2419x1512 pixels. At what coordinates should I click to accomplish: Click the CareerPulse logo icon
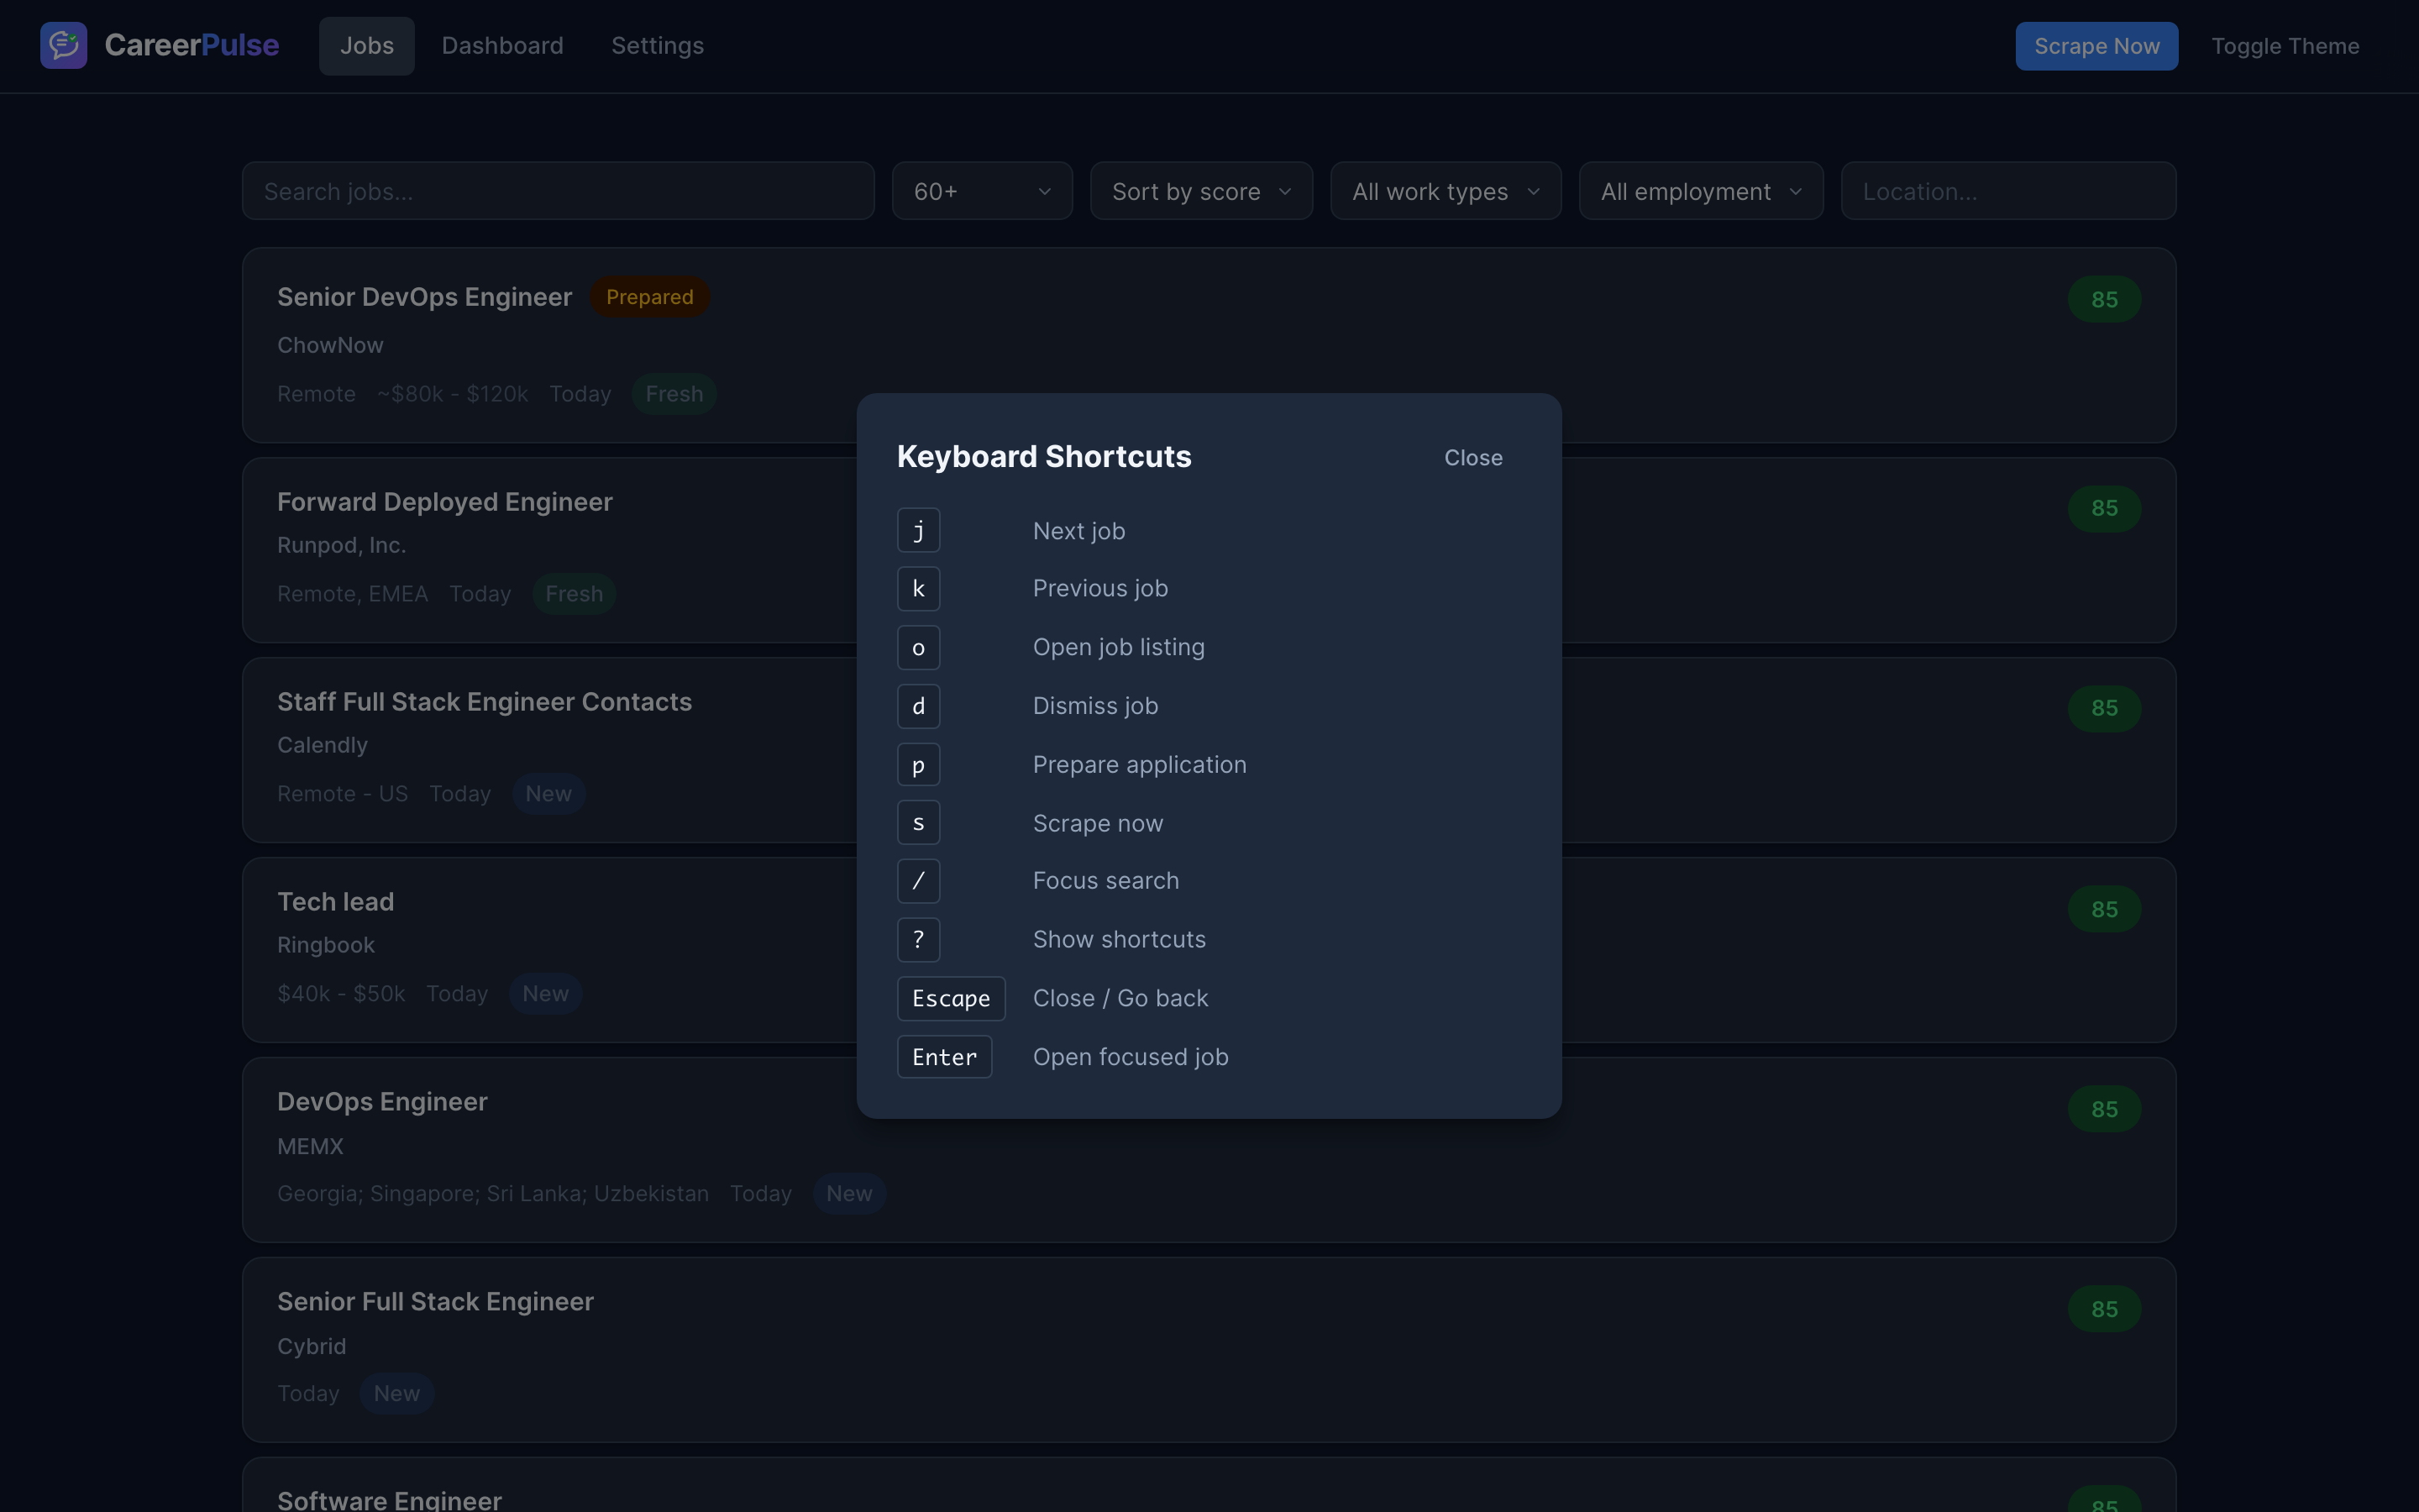[63, 45]
